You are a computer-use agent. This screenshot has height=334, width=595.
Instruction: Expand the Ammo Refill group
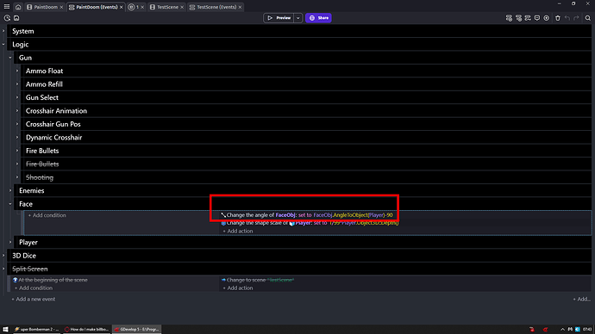[17, 84]
